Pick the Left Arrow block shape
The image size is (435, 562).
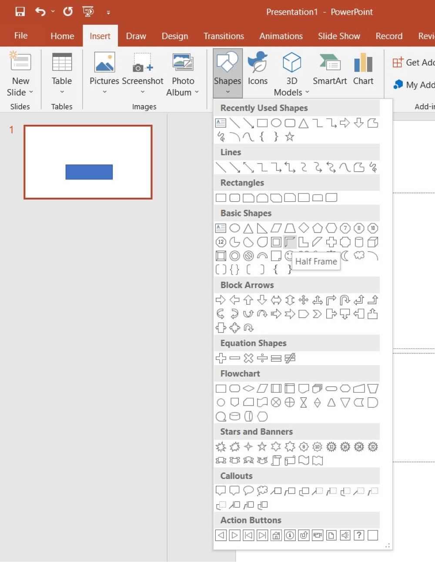coord(234,299)
